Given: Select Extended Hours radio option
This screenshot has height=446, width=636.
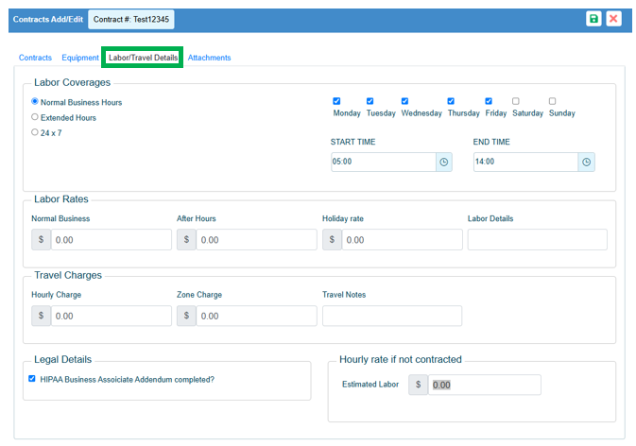Looking at the screenshot, I should (35, 117).
